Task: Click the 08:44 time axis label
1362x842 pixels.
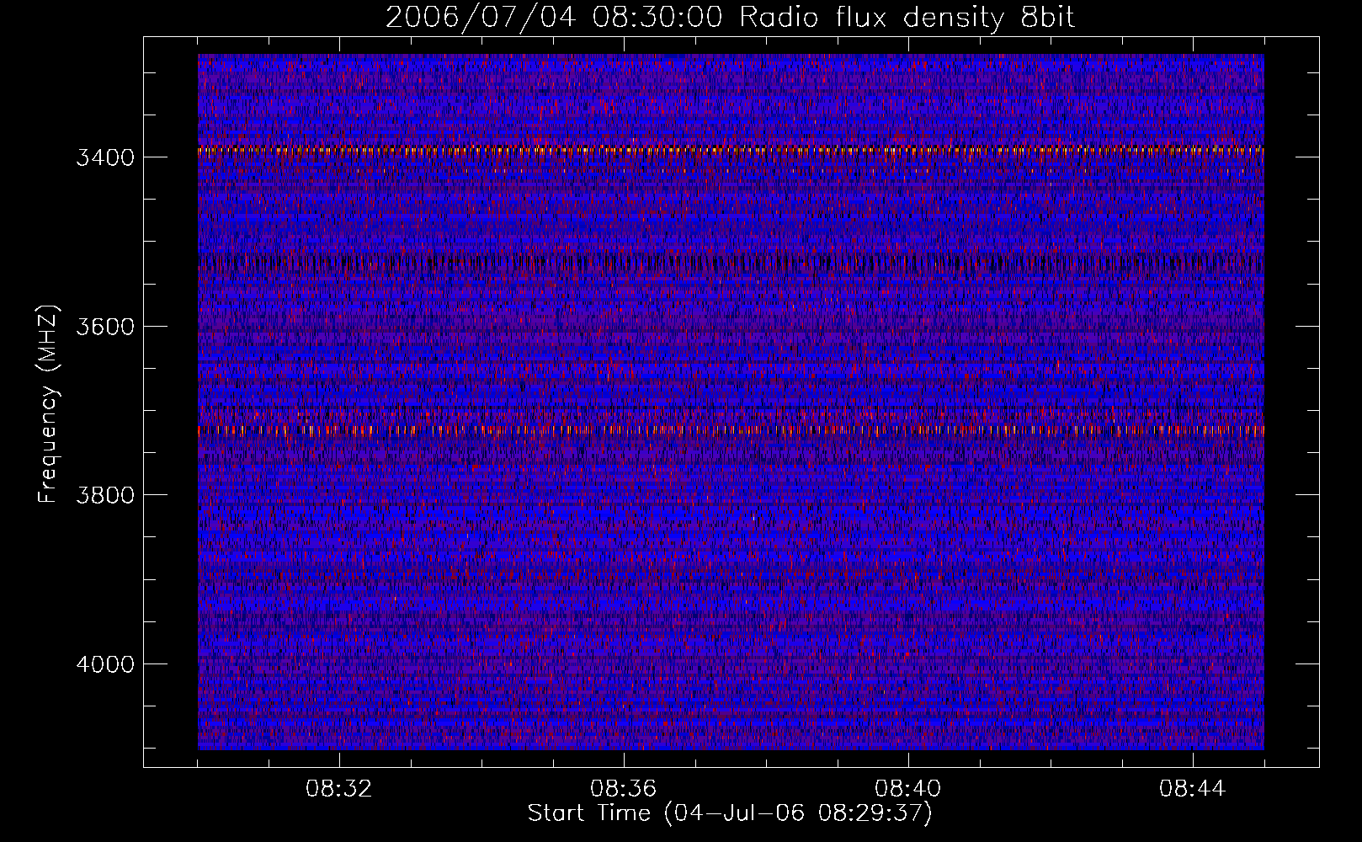Action: pyautogui.click(x=1192, y=789)
